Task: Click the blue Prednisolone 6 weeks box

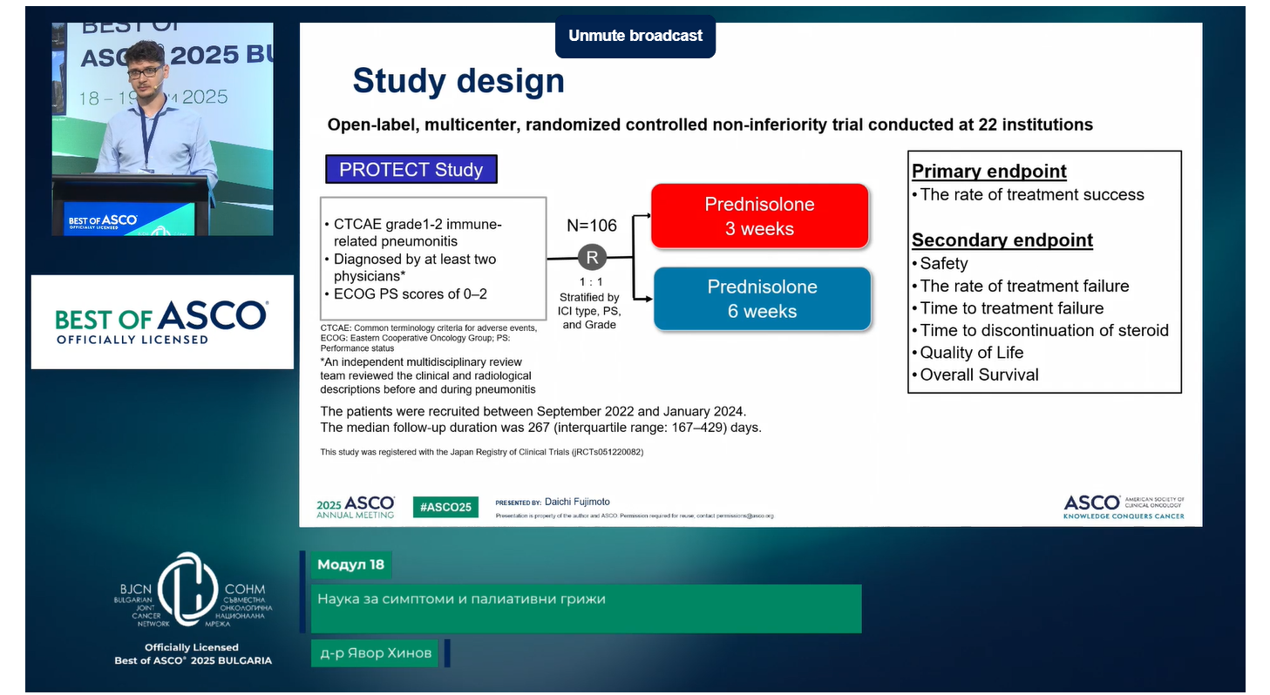Action: tap(762, 299)
